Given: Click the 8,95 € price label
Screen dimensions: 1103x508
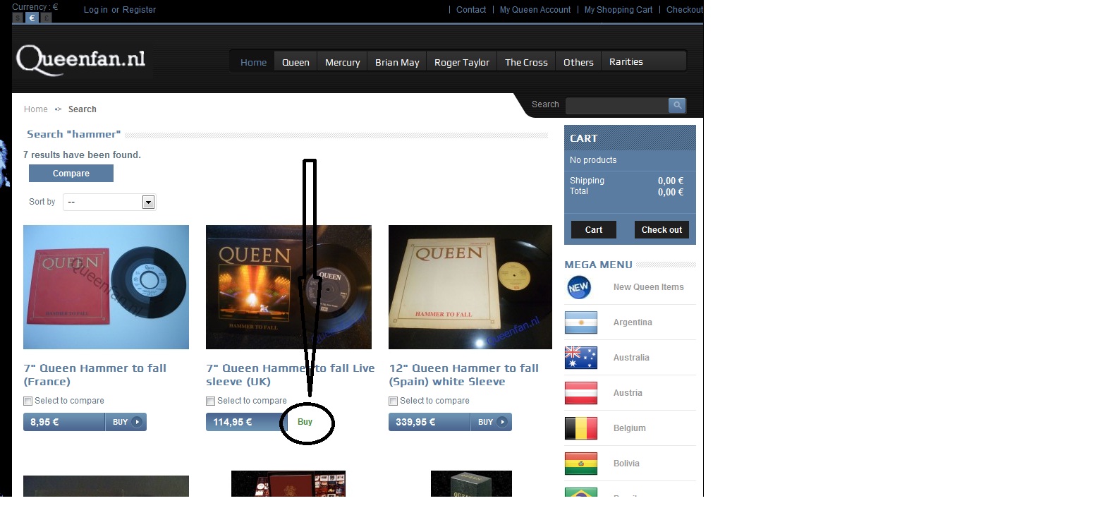Looking at the screenshot, I should tap(44, 423).
